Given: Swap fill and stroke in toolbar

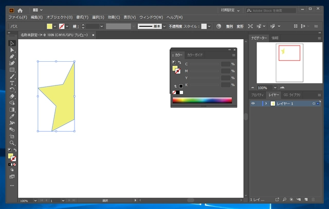Looking at the screenshot, I should point(15,150).
